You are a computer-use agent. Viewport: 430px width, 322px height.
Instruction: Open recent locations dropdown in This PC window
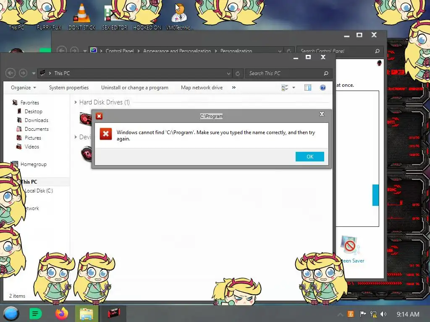click(34, 73)
